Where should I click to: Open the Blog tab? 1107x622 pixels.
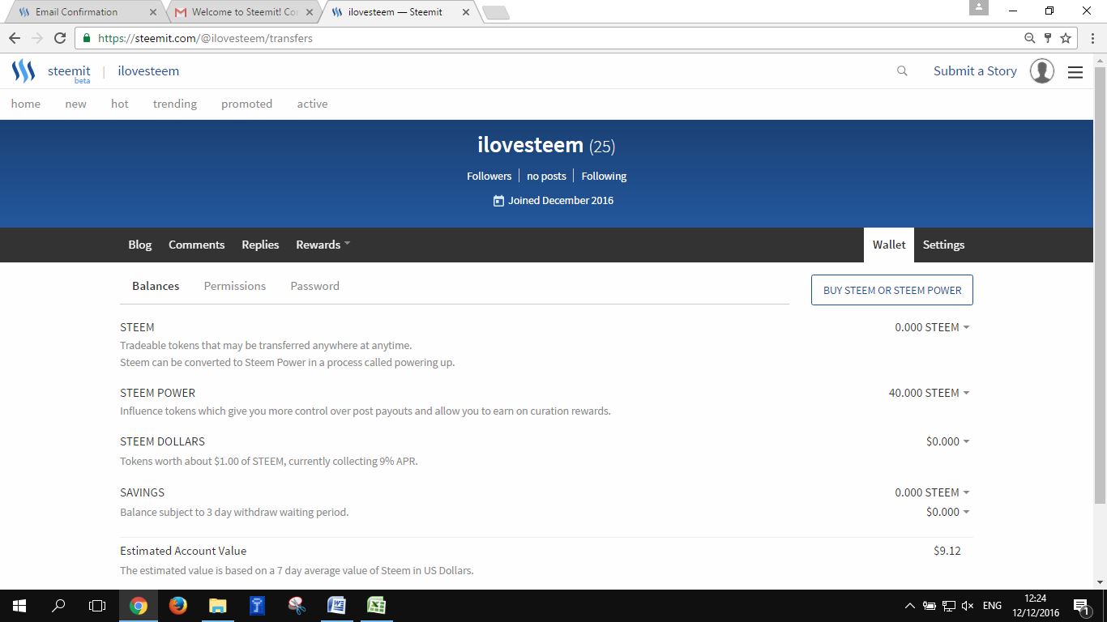(140, 245)
